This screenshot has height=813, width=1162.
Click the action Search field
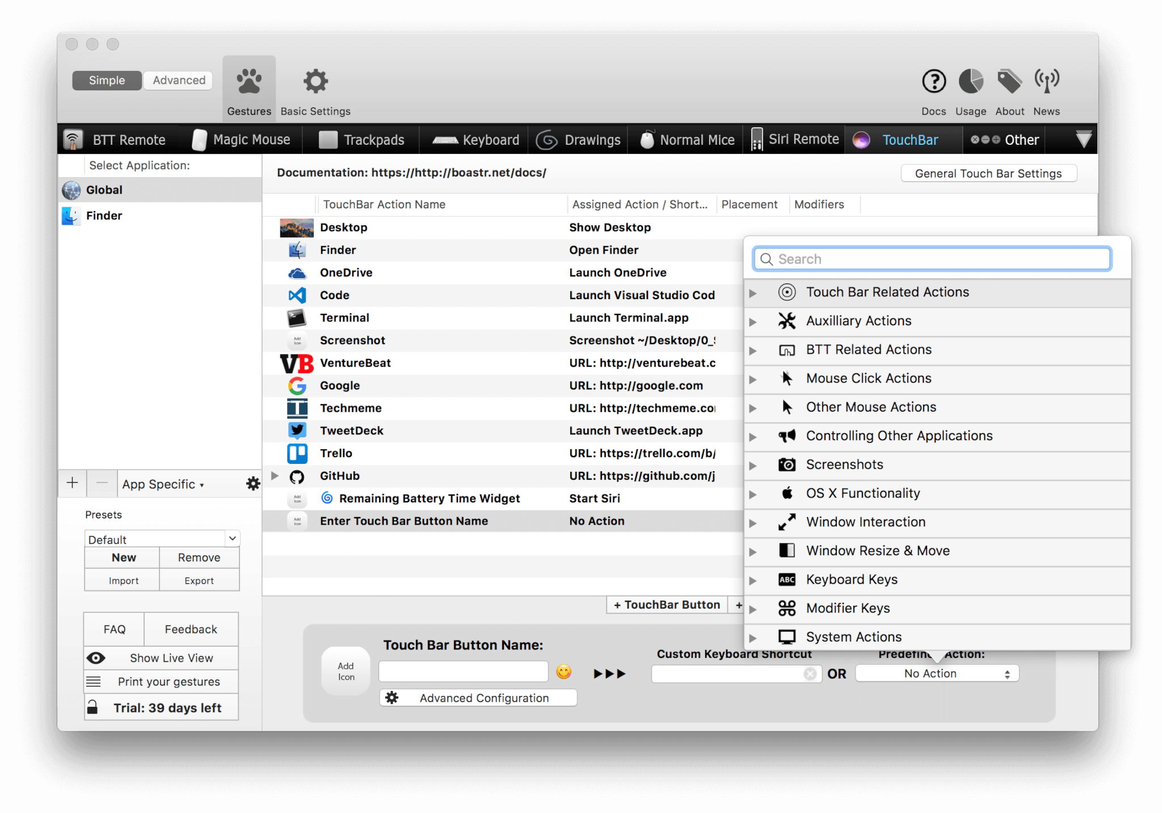point(932,259)
